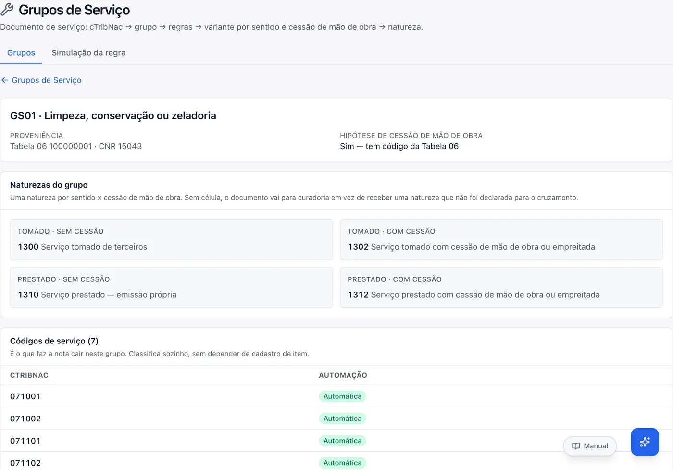Click the Sim — tem código da Tabela 06 value
Viewport: 673px width, 470px height.
pyautogui.click(x=399, y=146)
